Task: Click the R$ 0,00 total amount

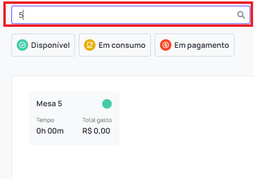Action: [x=96, y=131]
